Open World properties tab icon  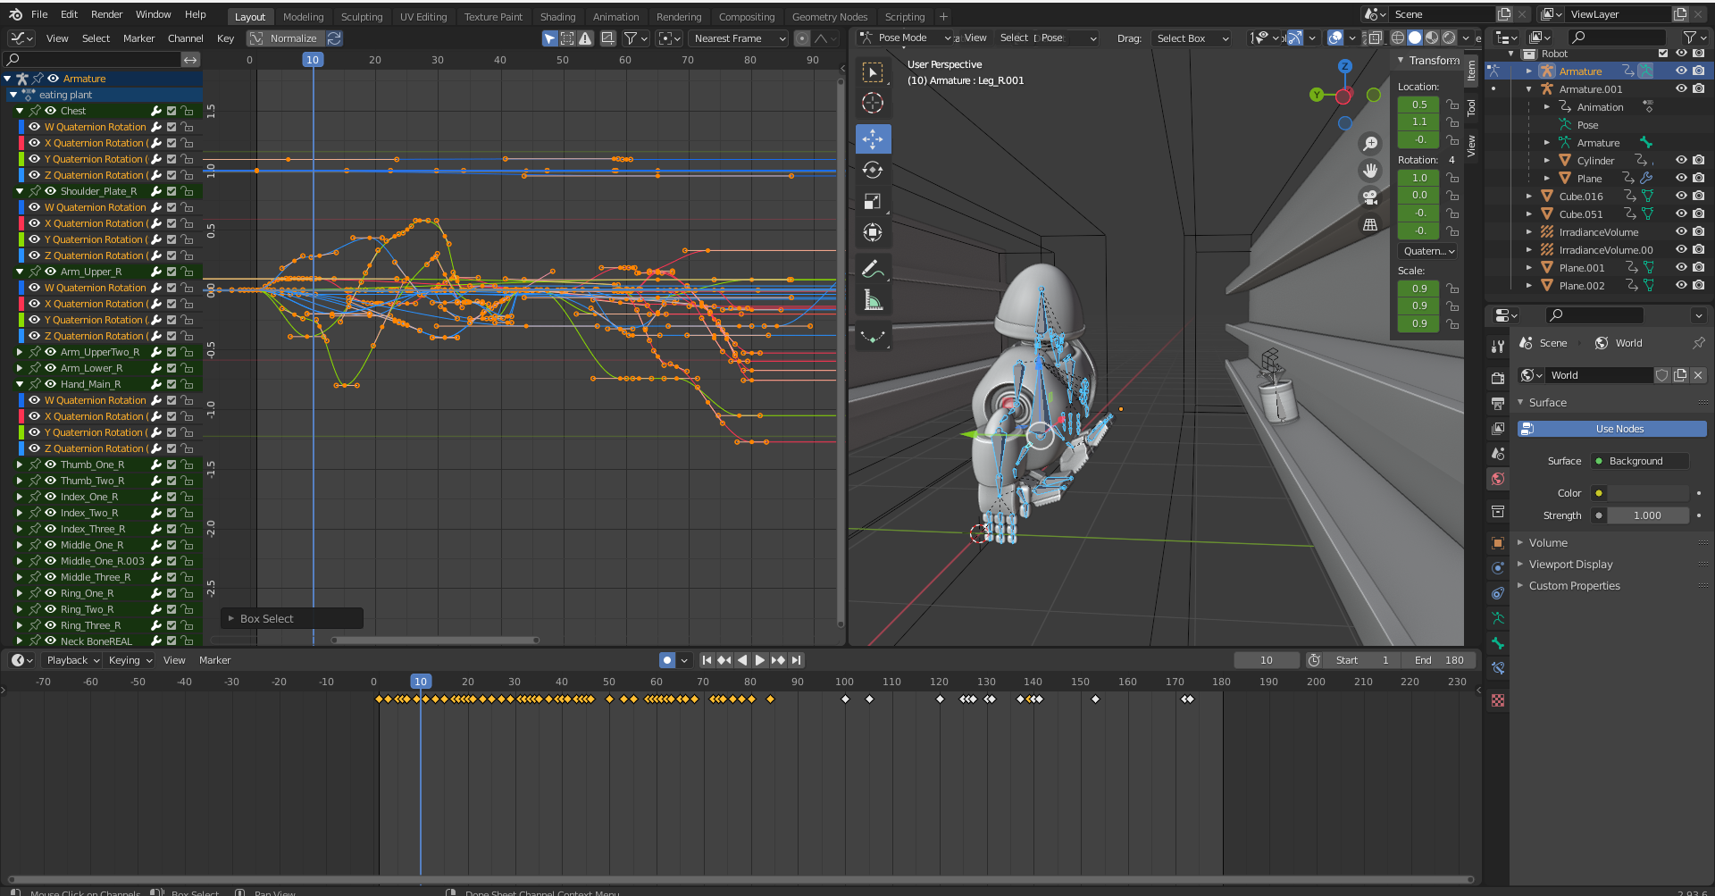[1498, 479]
